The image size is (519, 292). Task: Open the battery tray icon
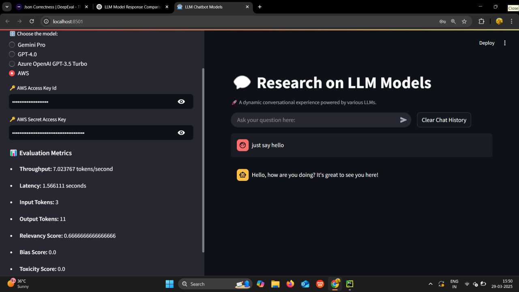[483, 284]
